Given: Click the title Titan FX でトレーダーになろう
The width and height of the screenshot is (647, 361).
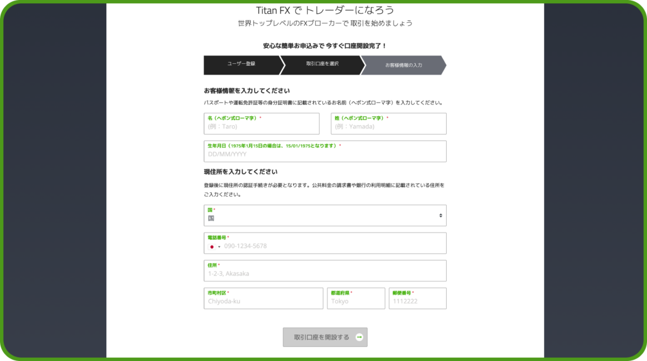Looking at the screenshot, I should [x=325, y=10].
